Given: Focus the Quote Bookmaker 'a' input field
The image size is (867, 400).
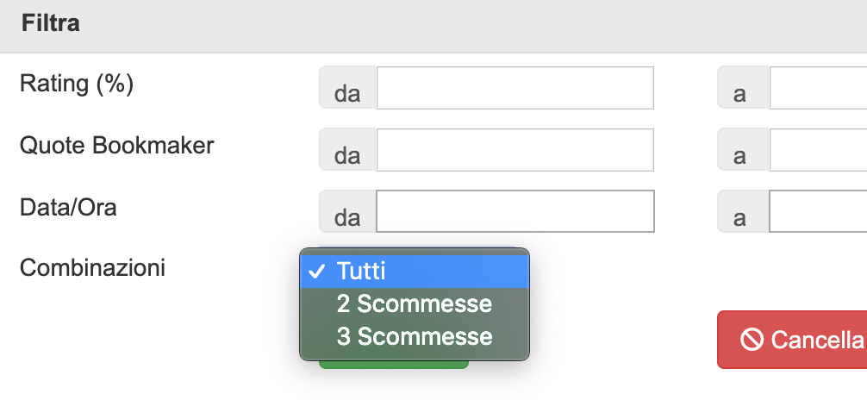Looking at the screenshot, I should [x=819, y=150].
